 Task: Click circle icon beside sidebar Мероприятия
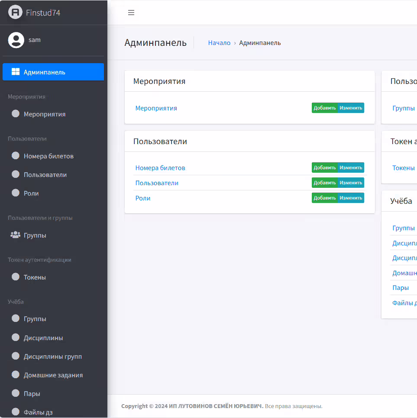click(x=16, y=113)
